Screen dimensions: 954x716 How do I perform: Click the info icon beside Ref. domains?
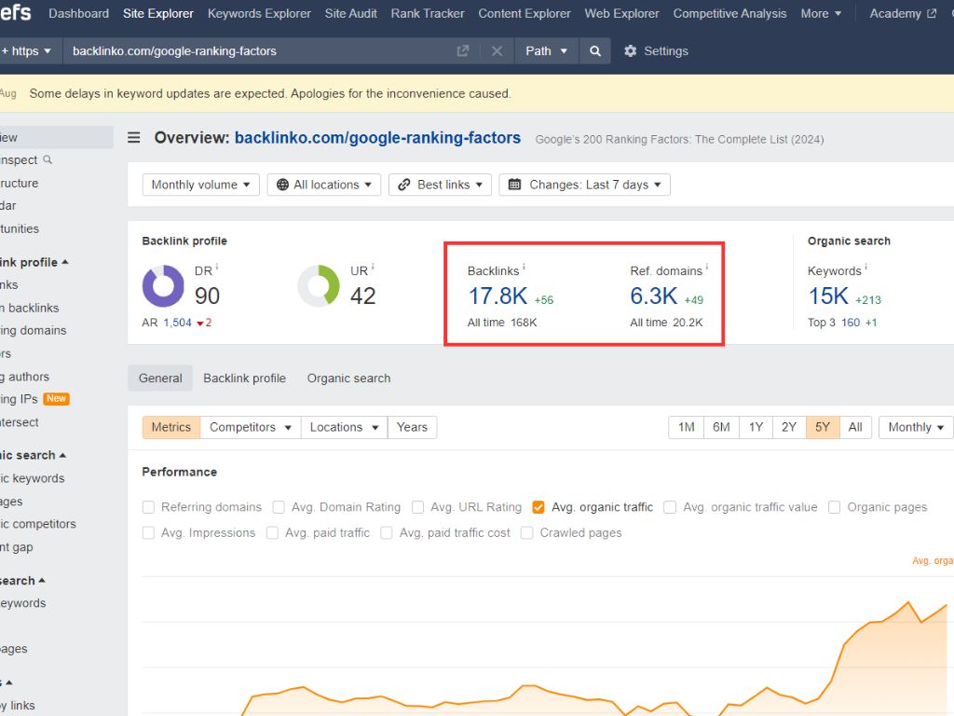point(707,268)
